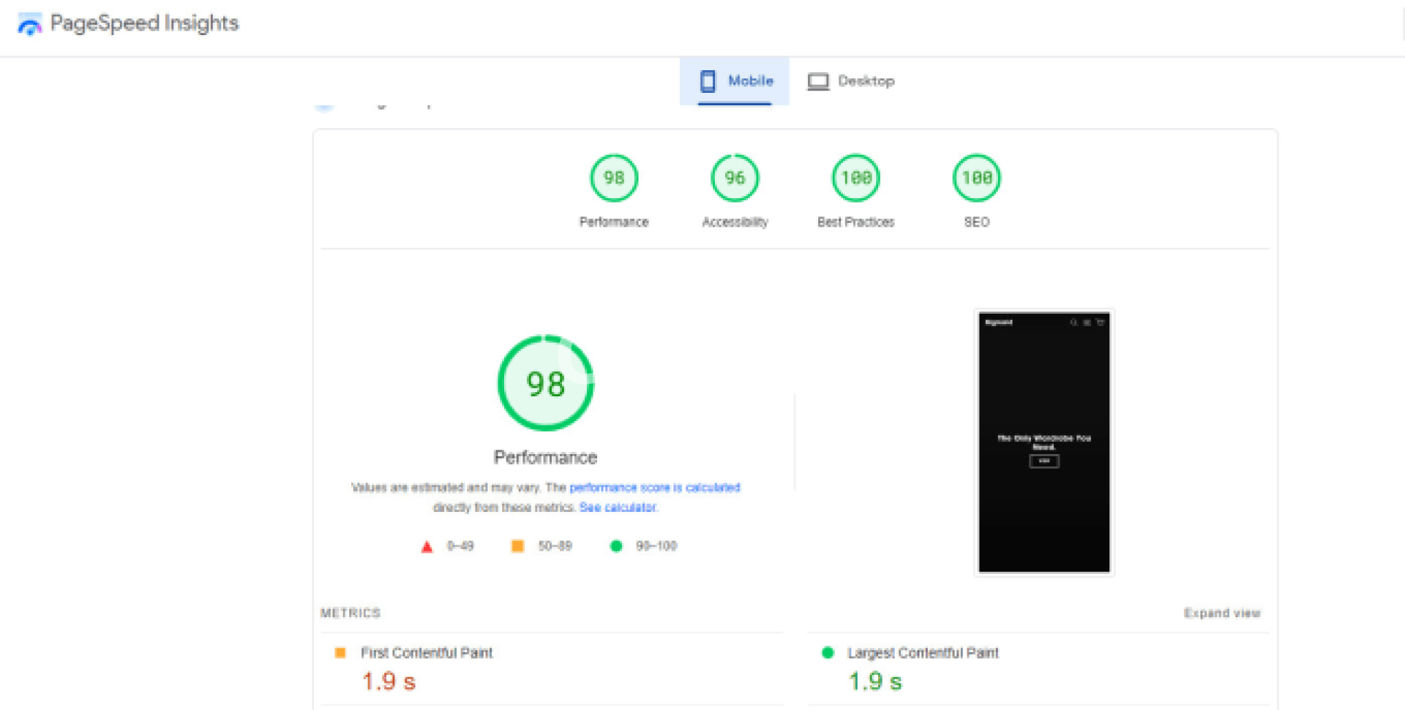Click the Performance label under 98 gauge
Image resolution: width=1405 pixels, height=710 pixels.
pyautogui.click(x=614, y=222)
